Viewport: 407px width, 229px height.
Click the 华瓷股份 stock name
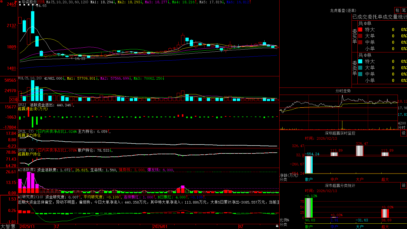click(x=29, y=2)
